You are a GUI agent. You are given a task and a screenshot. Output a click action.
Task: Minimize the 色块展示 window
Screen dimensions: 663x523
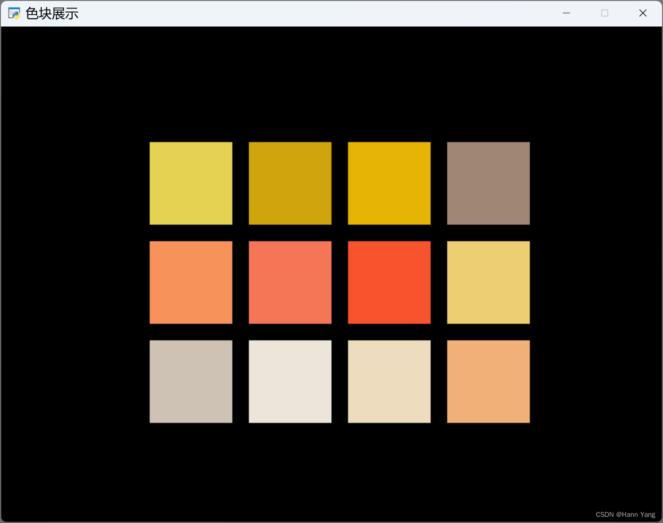coord(566,13)
